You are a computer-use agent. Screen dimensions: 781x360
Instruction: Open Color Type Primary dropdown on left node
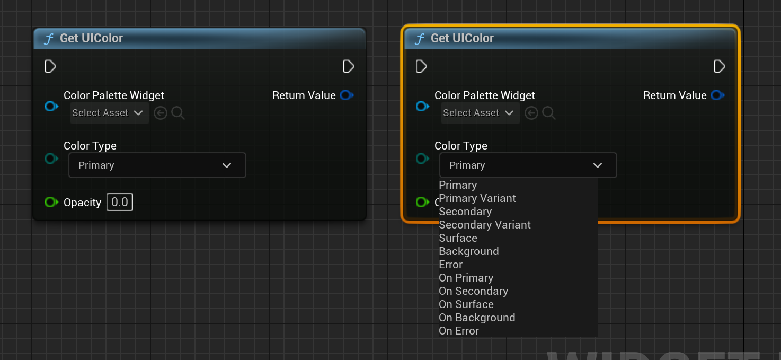(x=157, y=165)
